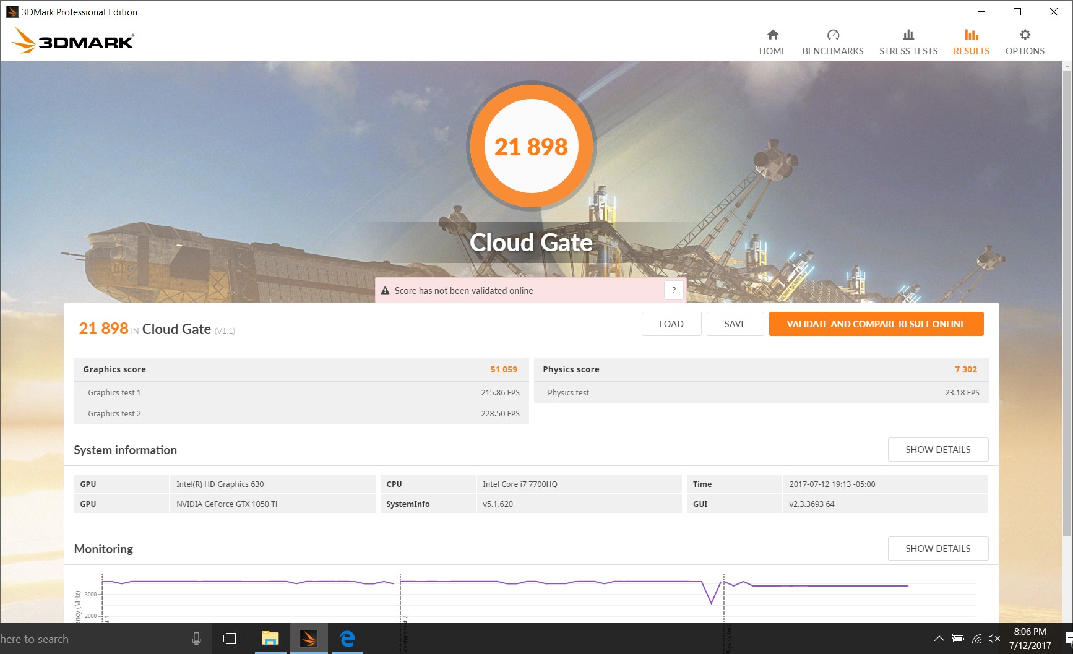1073x654 pixels.
Task: Click the 3DMark window title bar icon
Action: 12,12
